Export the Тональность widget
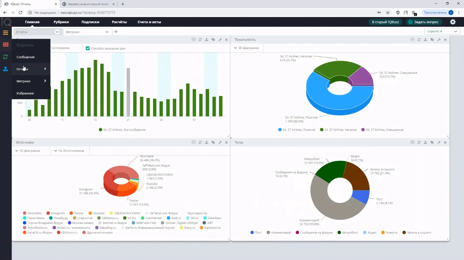 [x=426, y=40]
